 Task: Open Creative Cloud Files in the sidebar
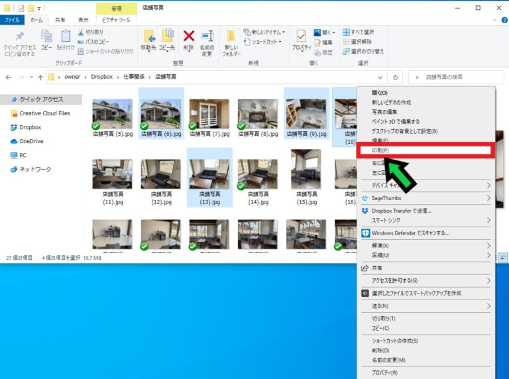tap(40, 113)
